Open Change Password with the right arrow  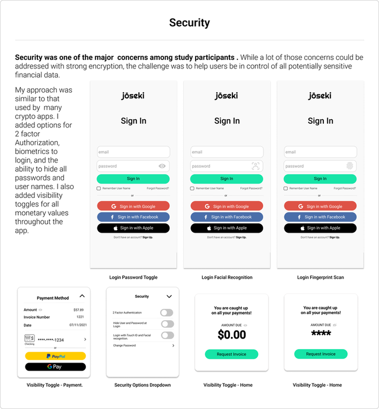click(173, 346)
